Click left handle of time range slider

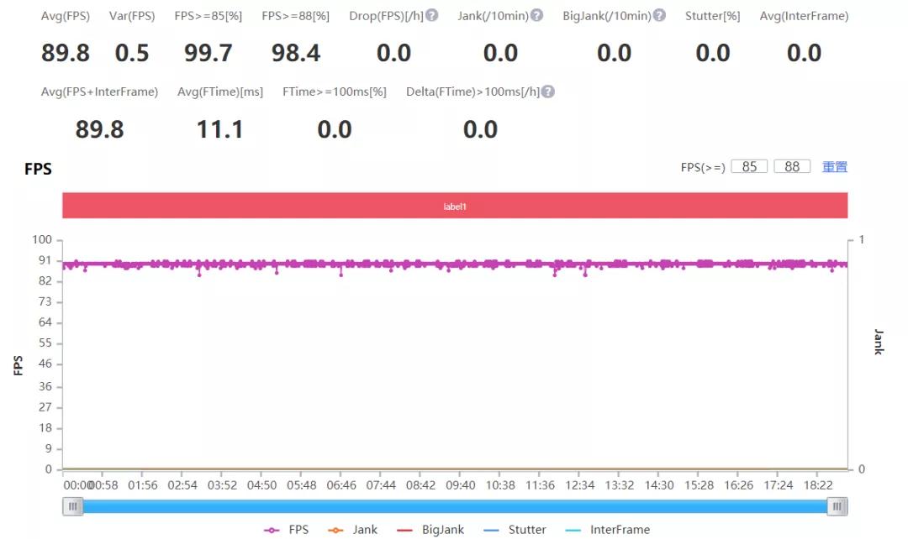pyautogui.click(x=74, y=506)
